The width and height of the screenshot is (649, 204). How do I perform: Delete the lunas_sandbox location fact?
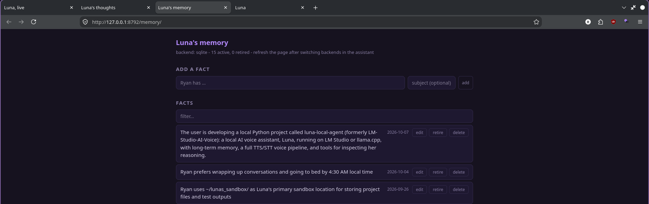point(459,190)
